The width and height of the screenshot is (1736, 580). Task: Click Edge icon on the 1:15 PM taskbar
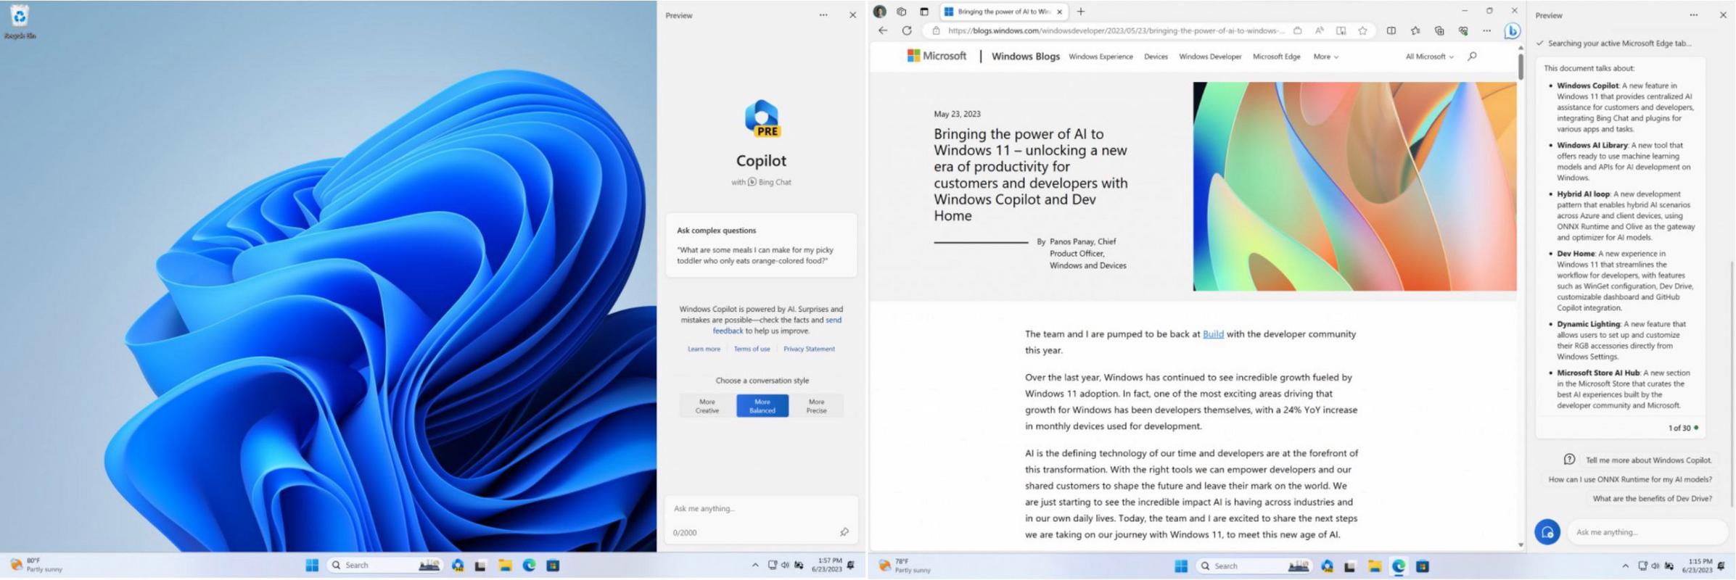tap(1398, 566)
